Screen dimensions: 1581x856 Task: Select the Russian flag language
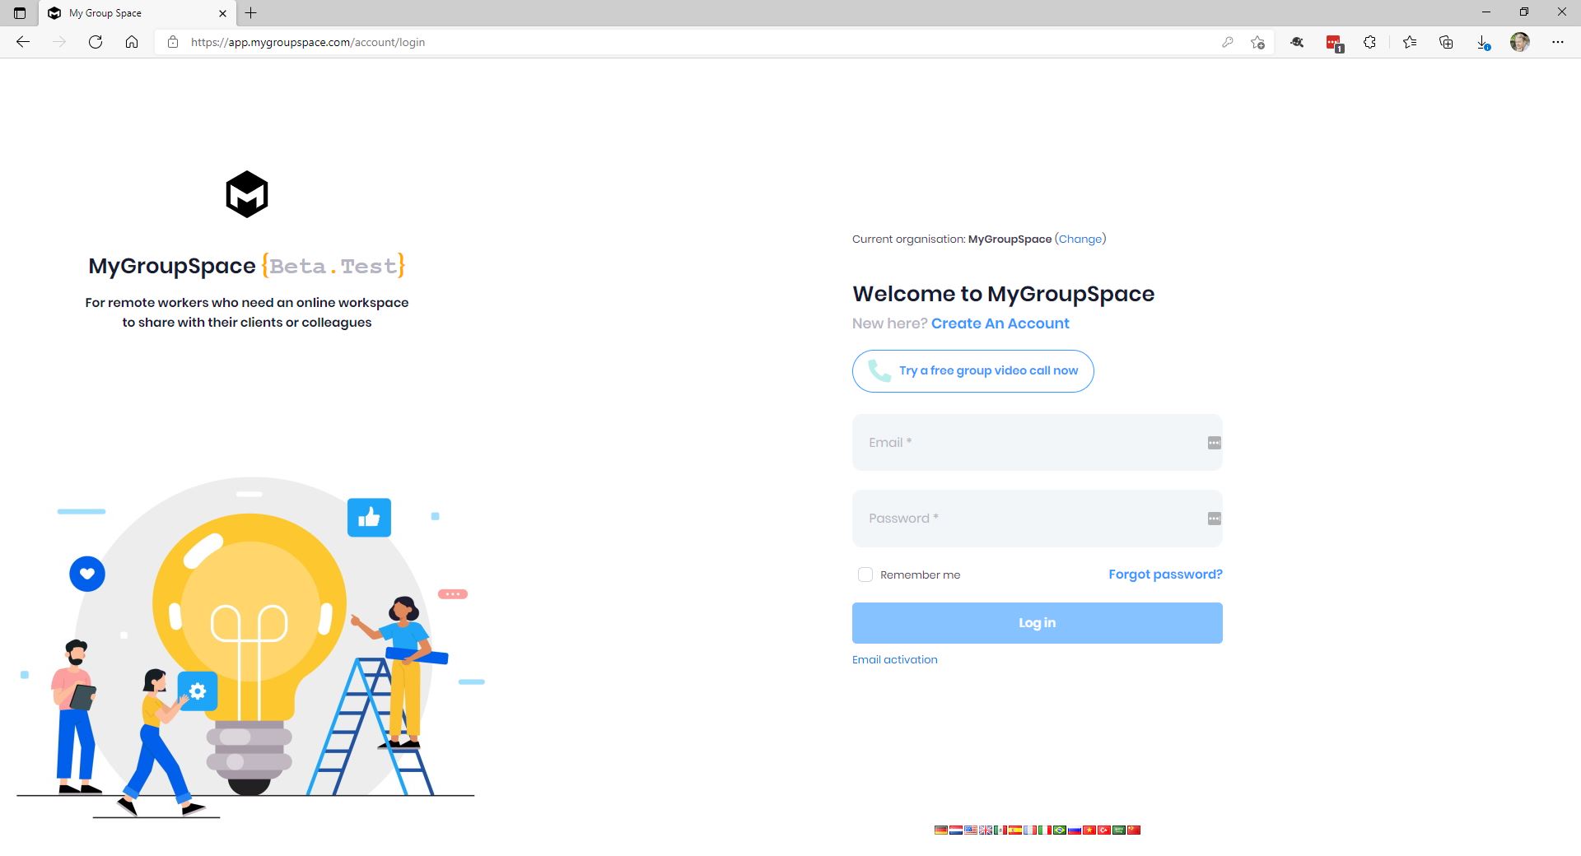click(1075, 830)
